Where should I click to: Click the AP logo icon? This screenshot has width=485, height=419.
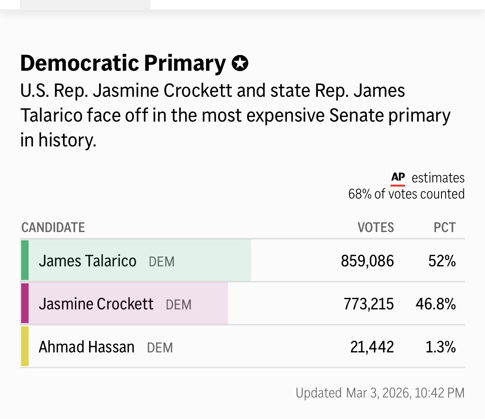tap(398, 178)
